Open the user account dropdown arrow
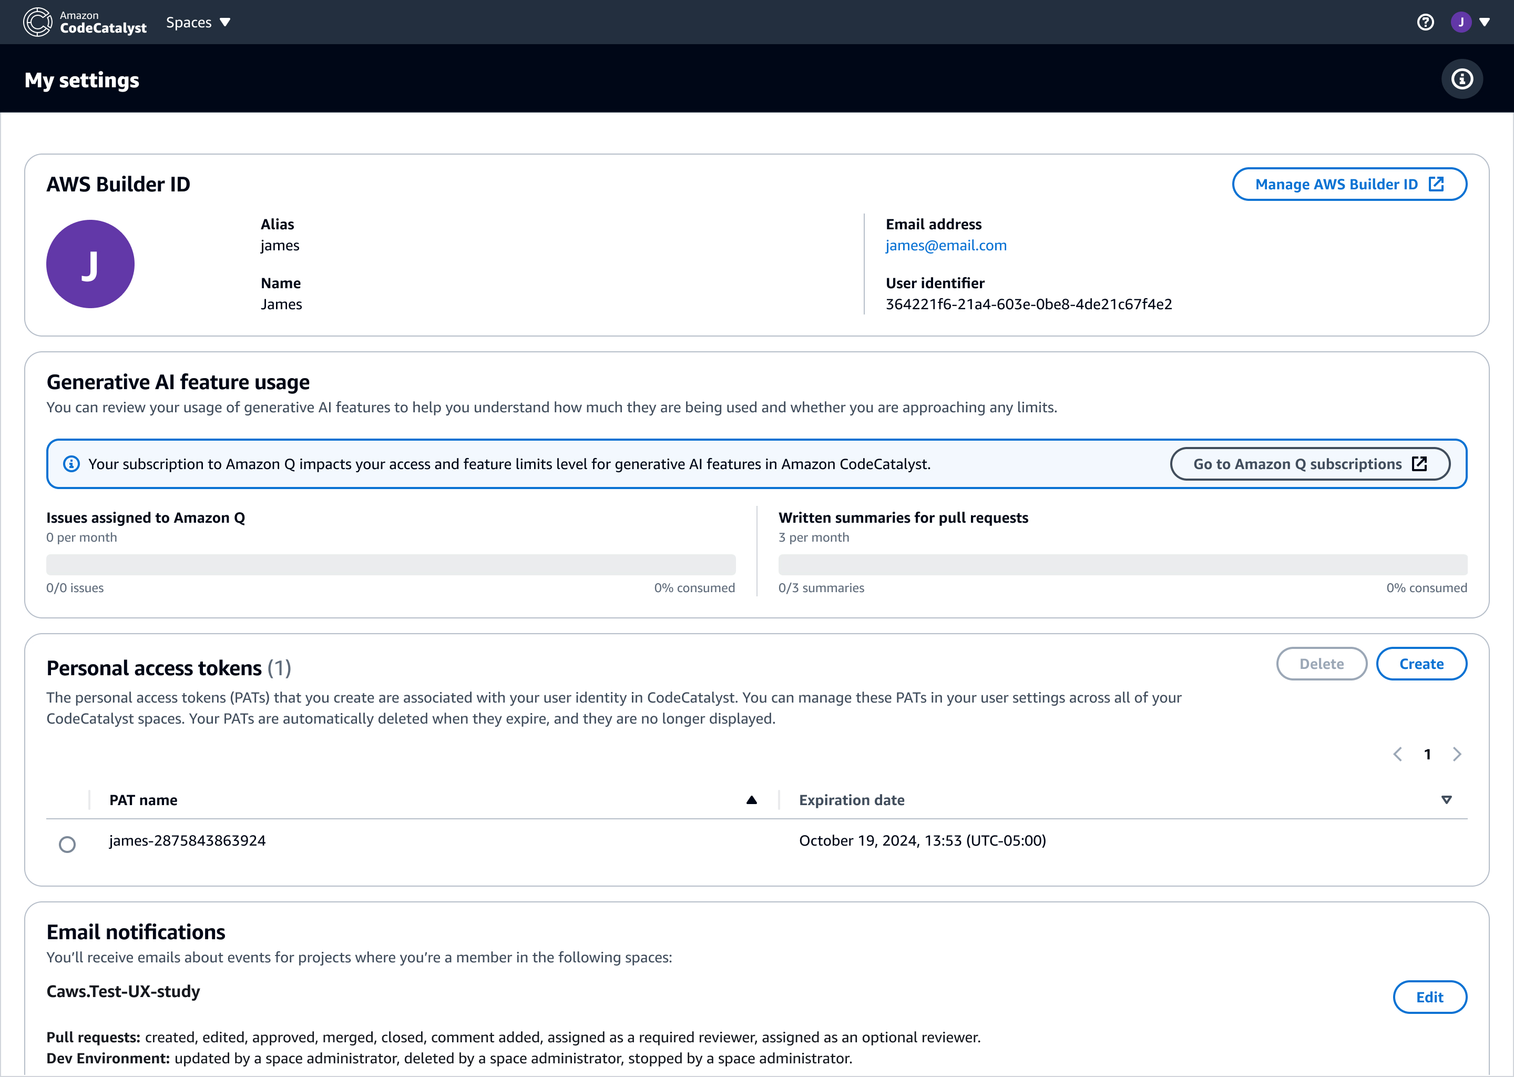Image resolution: width=1514 pixels, height=1077 pixels. pos(1485,22)
